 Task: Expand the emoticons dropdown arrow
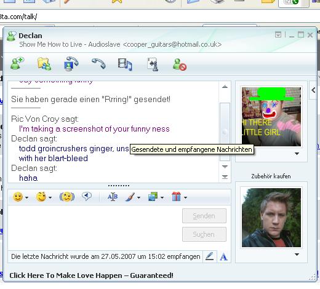click(x=27, y=197)
